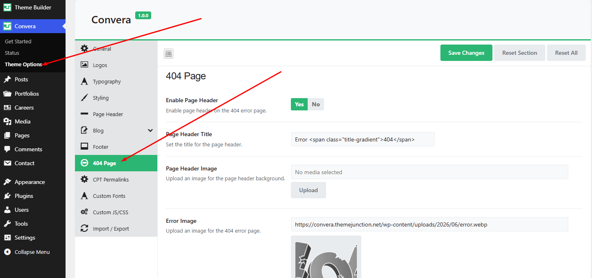Open the Theme Options submenu item

[23, 64]
